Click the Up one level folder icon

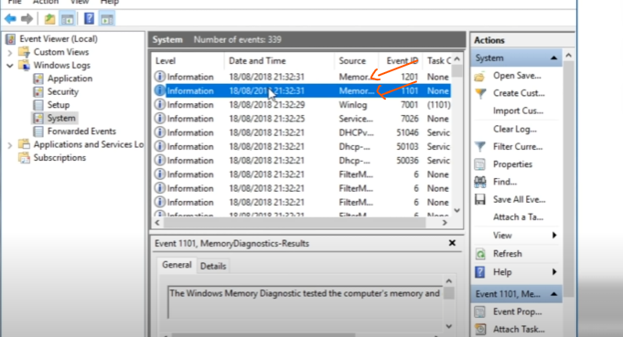point(49,18)
